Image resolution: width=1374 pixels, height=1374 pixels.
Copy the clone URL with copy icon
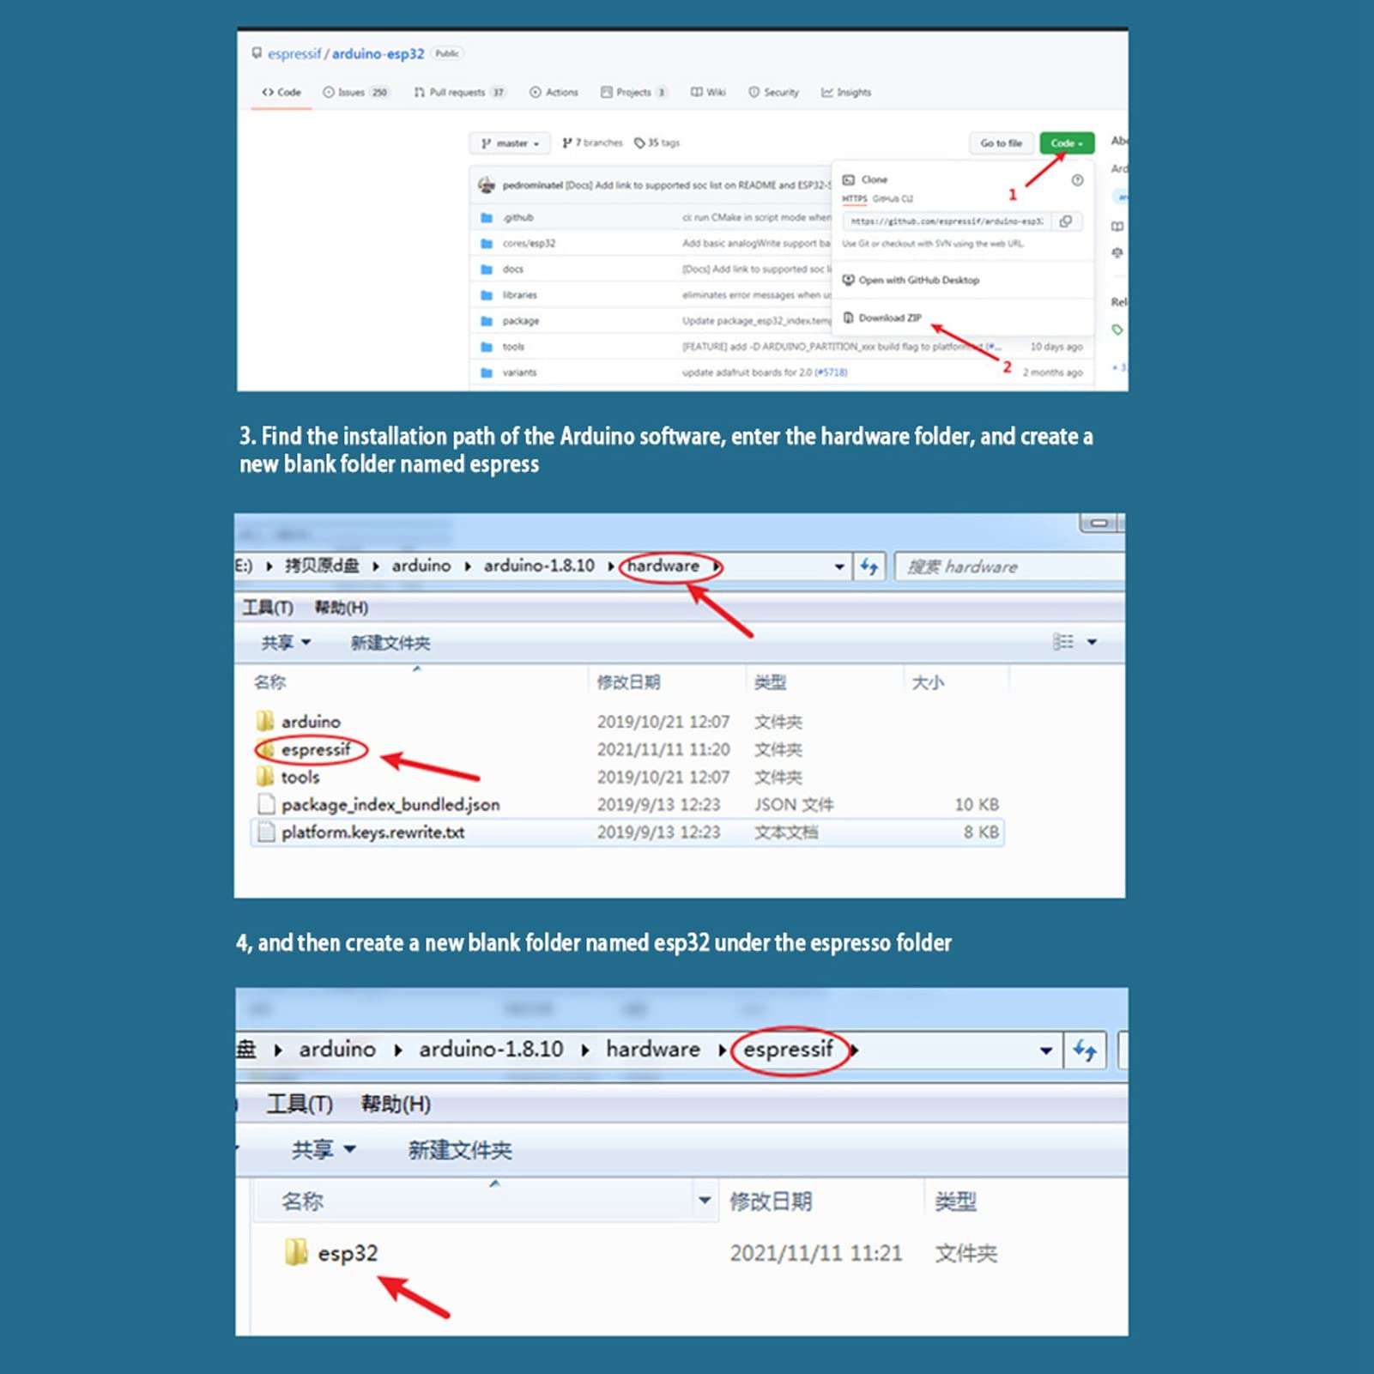(x=1066, y=221)
